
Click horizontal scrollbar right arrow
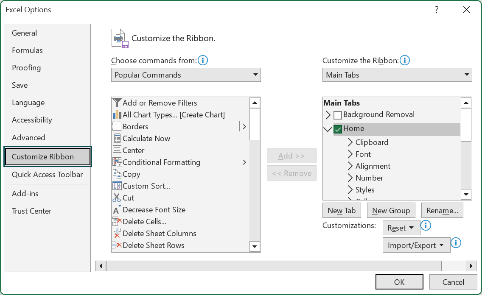471,266
